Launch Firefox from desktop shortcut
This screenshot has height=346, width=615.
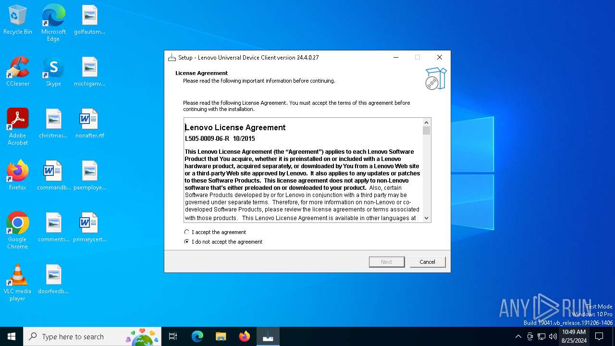coord(18,176)
